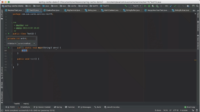Open the Web tool window sidebar
This screenshot has width=200, height=112.
tap(2, 85)
